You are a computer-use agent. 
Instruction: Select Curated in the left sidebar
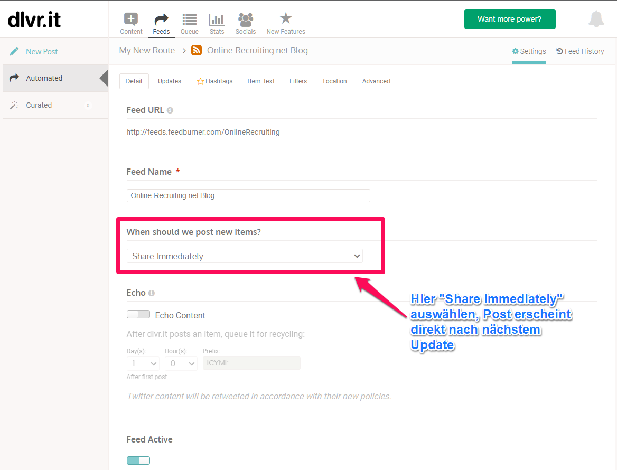pyautogui.click(x=39, y=105)
